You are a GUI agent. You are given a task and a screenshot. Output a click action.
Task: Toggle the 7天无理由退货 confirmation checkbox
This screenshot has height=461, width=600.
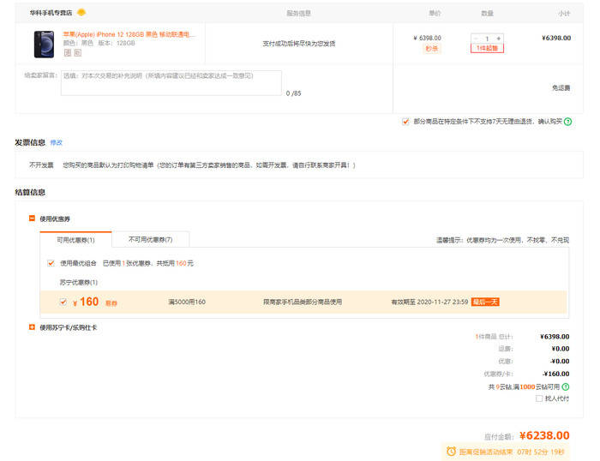tap(405, 122)
